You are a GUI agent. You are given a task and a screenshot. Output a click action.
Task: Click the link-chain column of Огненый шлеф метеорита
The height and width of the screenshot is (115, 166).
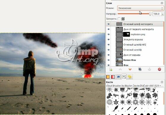tap(113, 24)
